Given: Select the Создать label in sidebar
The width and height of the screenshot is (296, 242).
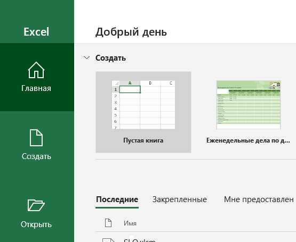Looking at the screenshot, I should [x=36, y=156].
